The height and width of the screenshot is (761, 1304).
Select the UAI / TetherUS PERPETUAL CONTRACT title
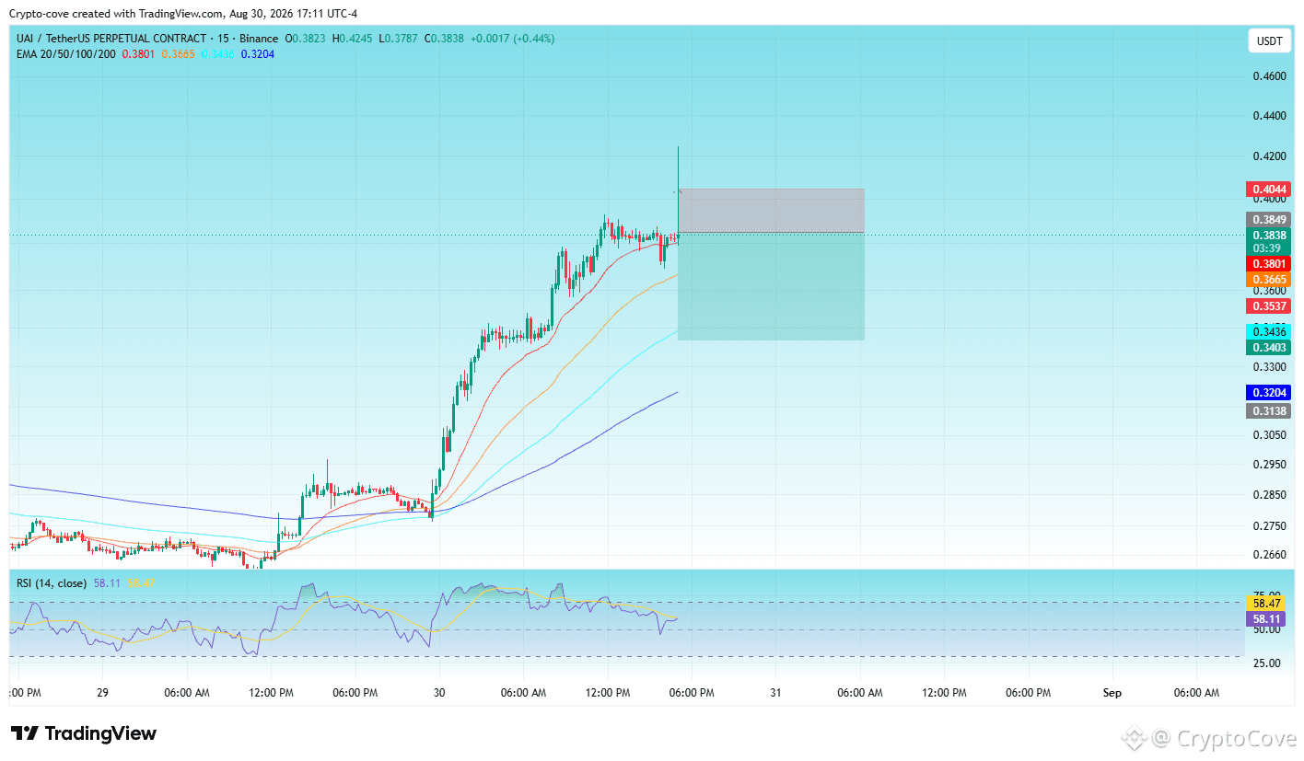(x=111, y=39)
